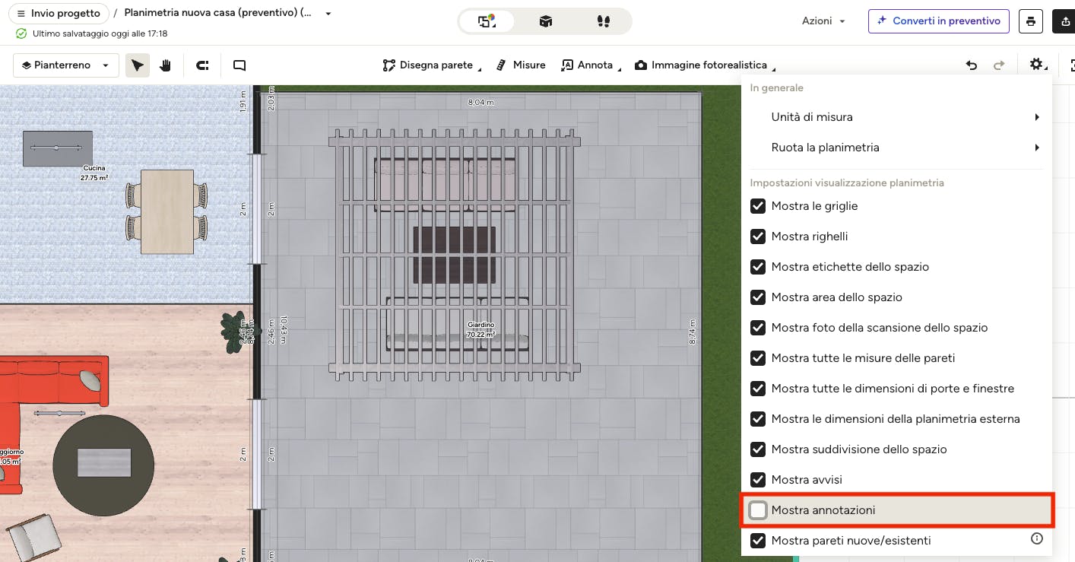Click info icon beside Mostra pareti nuove/esistenti
The height and width of the screenshot is (562, 1075).
(1036, 539)
